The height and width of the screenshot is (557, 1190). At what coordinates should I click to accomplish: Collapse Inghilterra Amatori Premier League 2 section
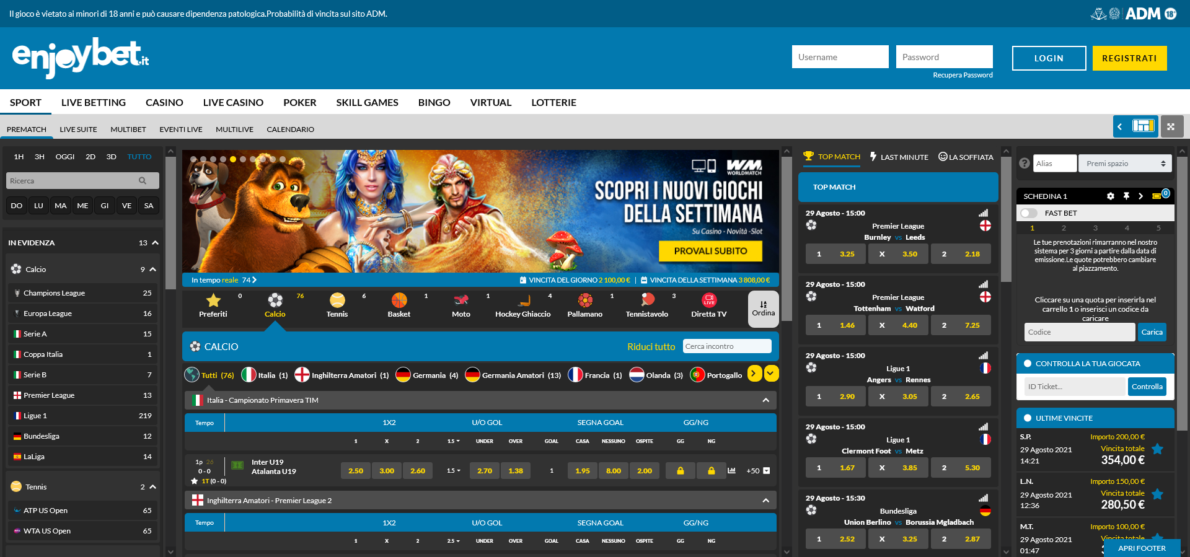(765, 501)
